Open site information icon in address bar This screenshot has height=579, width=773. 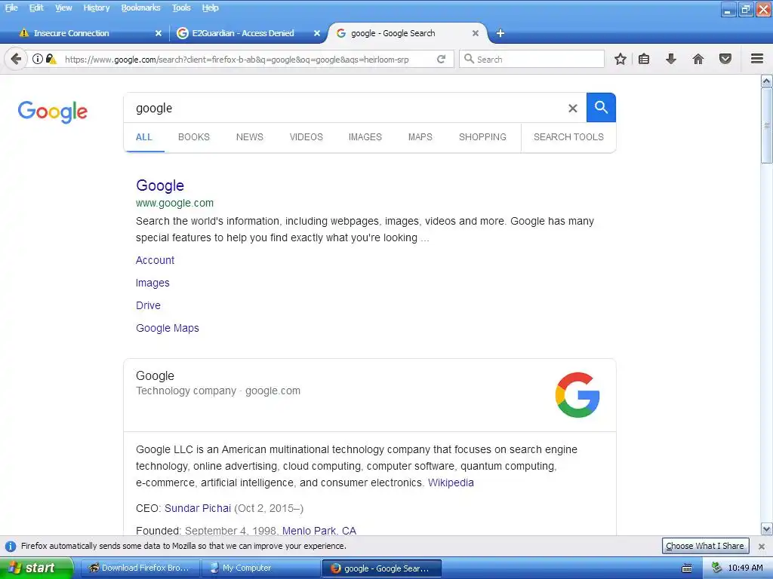pyautogui.click(x=38, y=59)
